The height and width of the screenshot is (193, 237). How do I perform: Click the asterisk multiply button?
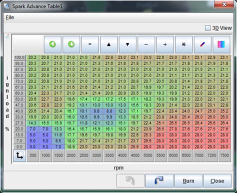[184, 44]
